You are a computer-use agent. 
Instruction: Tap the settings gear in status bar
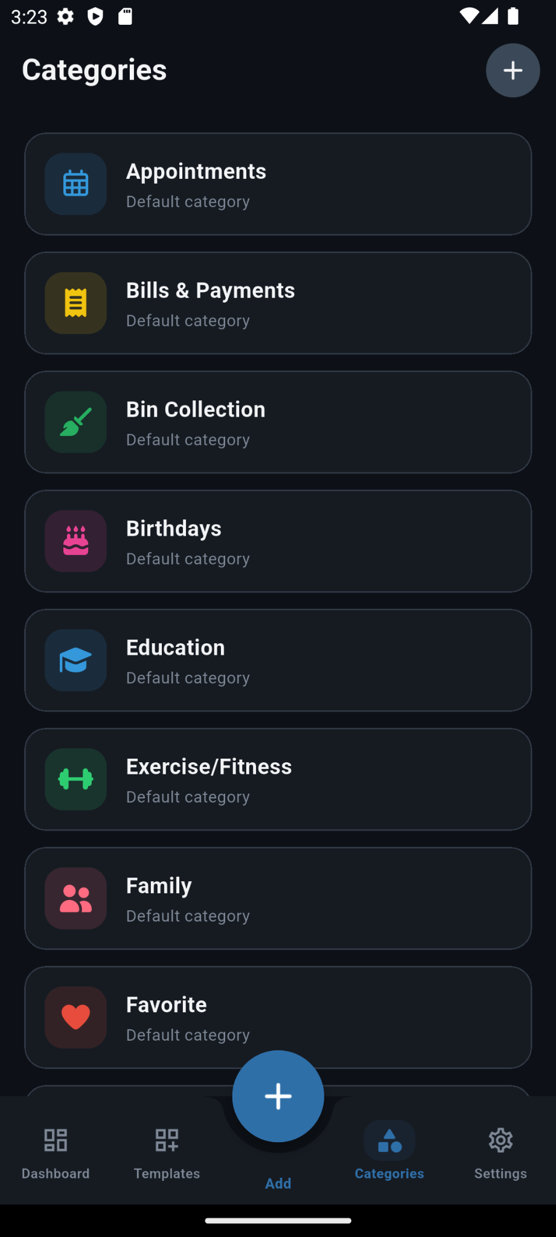tap(65, 16)
